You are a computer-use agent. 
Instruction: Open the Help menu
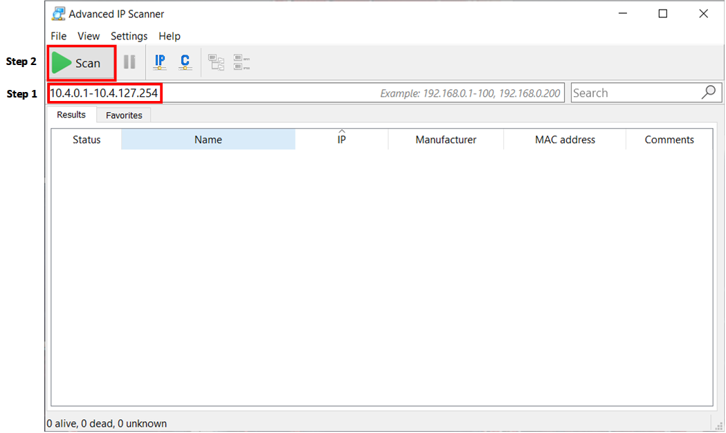[x=170, y=36]
